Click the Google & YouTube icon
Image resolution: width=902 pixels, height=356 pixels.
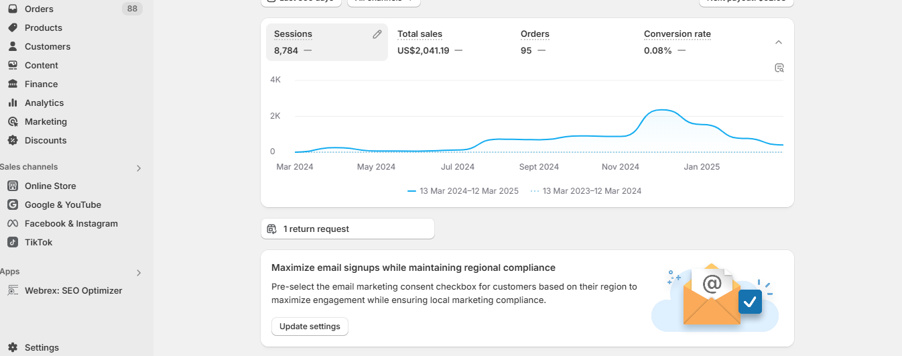12,204
